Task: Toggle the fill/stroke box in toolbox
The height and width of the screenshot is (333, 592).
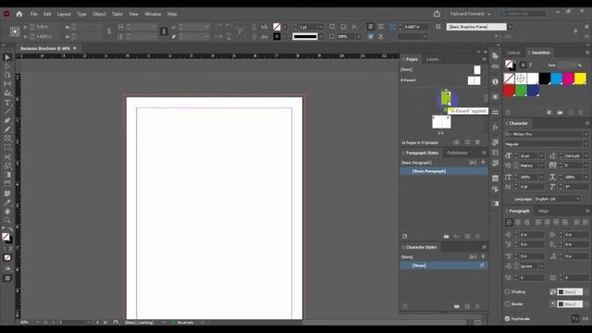Action: click(6, 238)
